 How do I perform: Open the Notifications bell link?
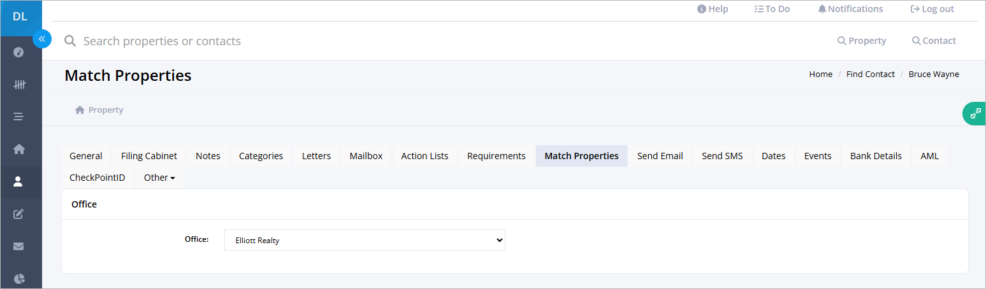tap(851, 9)
